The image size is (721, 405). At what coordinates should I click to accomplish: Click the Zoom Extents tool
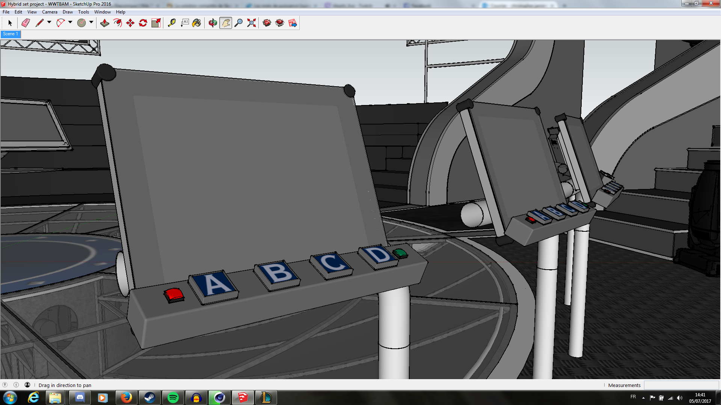252,23
